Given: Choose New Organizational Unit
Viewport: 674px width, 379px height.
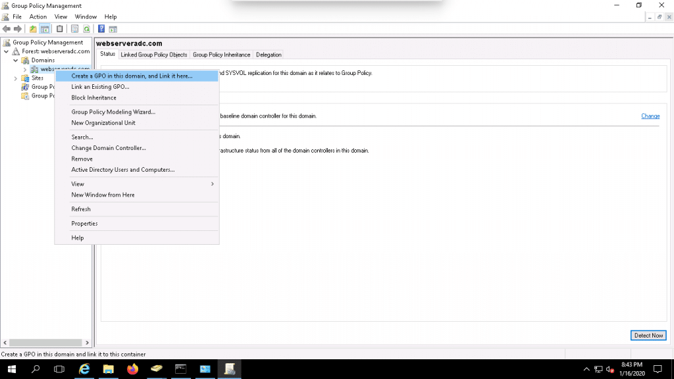Looking at the screenshot, I should (137, 123).
